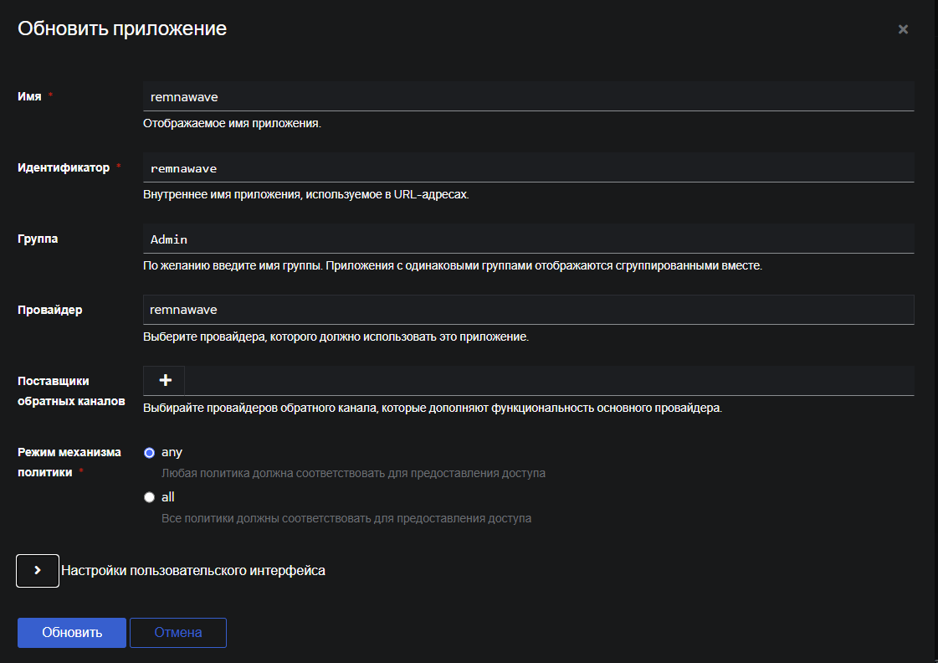Click the Идентификатор slug input
The height and width of the screenshot is (663, 938).
(x=529, y=167)
